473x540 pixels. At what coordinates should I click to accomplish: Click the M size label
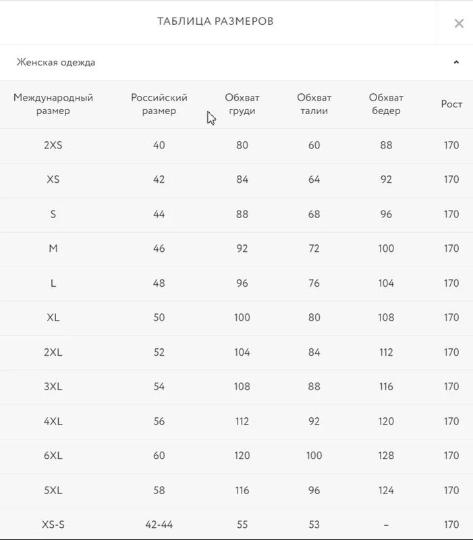click(x=53, y=248)
